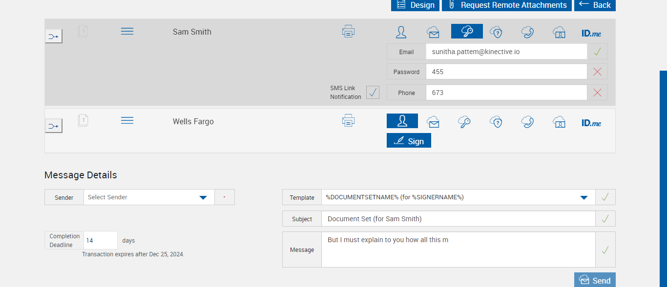Click routing arrow button for Sam Smith
This screenshot has height=287, width=667.
[54, 36]
